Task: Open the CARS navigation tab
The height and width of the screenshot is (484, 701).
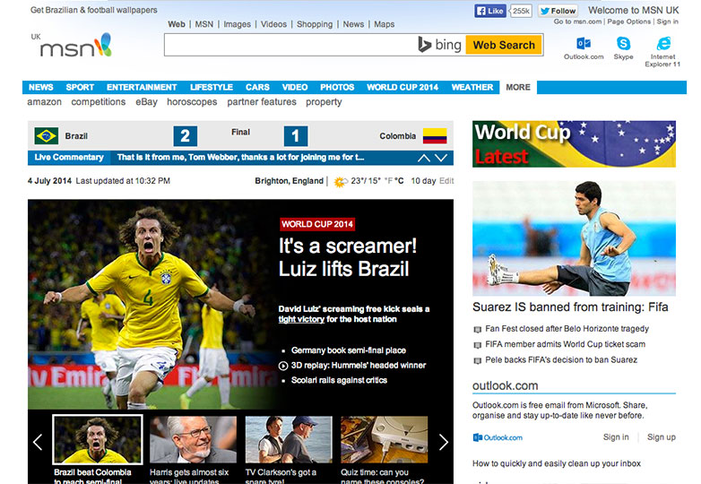Action: point(257,87)
